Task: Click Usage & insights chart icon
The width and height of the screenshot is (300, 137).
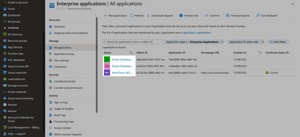Action: [x=50, y=109]
